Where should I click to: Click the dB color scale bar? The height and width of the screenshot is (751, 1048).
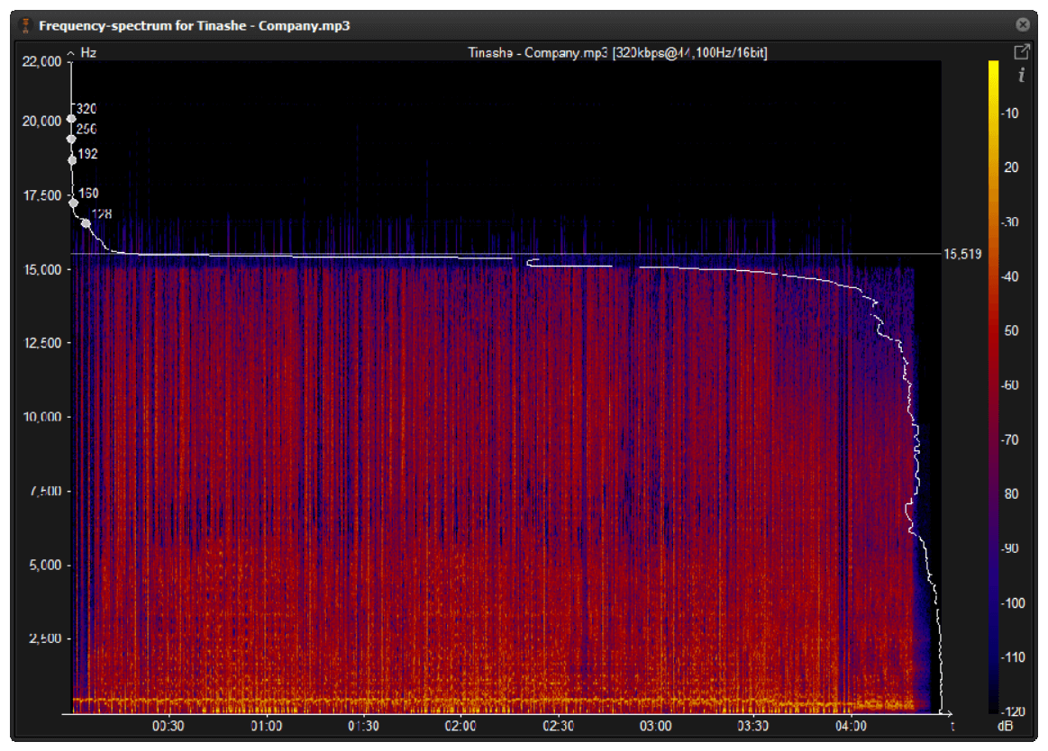994,387
